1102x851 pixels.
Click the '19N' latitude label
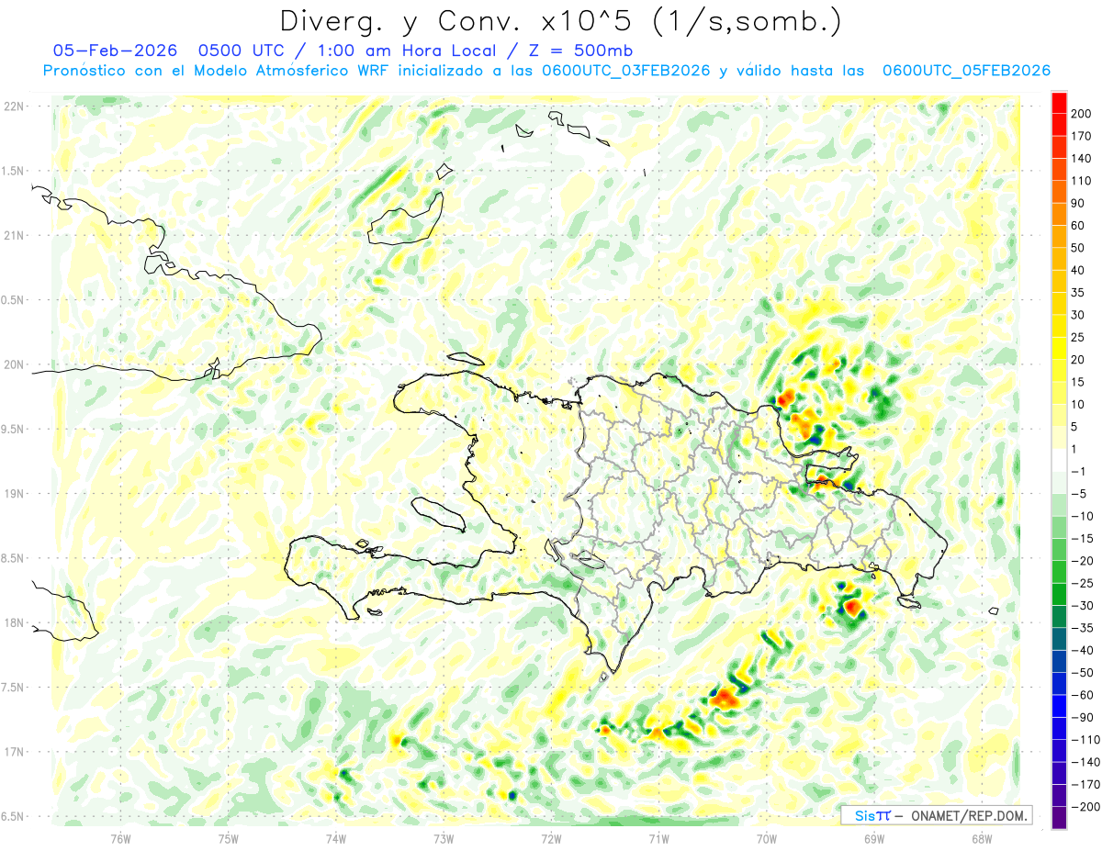tap(13, 494)
